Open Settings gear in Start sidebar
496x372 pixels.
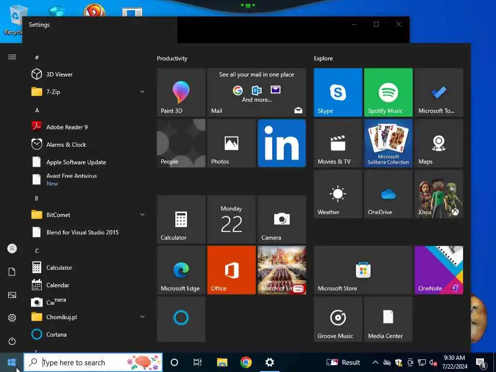[12, 318]
